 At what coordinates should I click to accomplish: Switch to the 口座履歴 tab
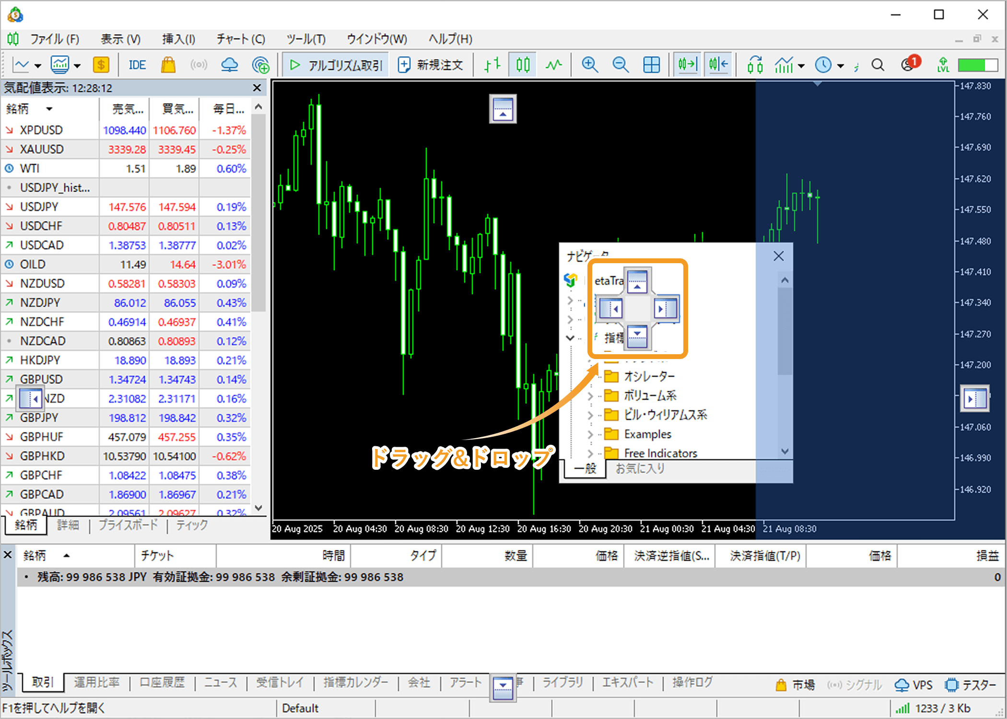162,682
